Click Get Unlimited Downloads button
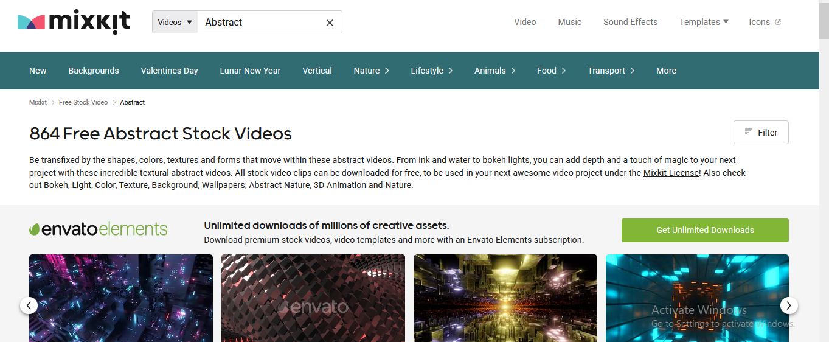Image resolution: width=829 pixels, height=342 pixels. (705, 230)
